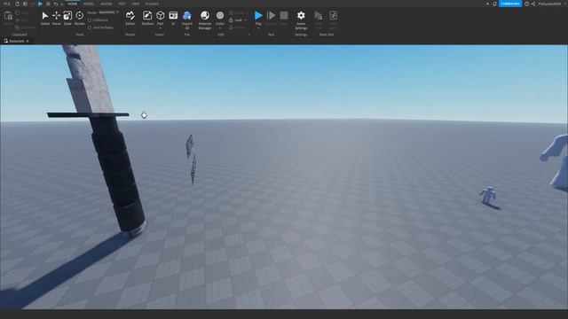Screen dimensions: 568x319
Task: Click the New file icon in title bar
Action: 17,4
